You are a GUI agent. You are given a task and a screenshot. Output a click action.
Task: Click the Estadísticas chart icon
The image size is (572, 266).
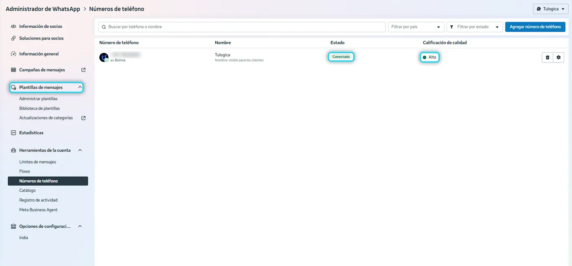[x=13, y=133]
